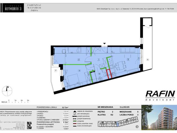The height and width of the screenshot is (133, 177).
Task: Click the bathroom radiator symbol in the legend
Action: [x=75, y=119]
